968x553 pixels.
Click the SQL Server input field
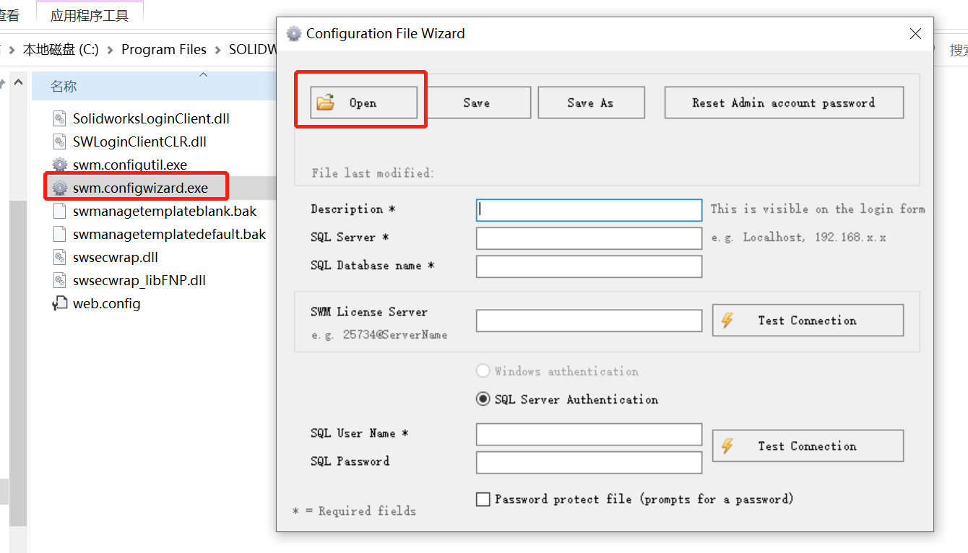(x=589, y=238)
